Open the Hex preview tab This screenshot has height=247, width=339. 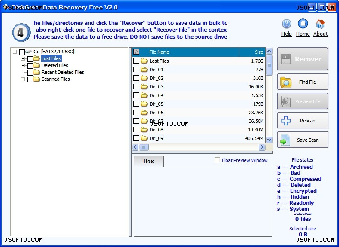[149, 161]
